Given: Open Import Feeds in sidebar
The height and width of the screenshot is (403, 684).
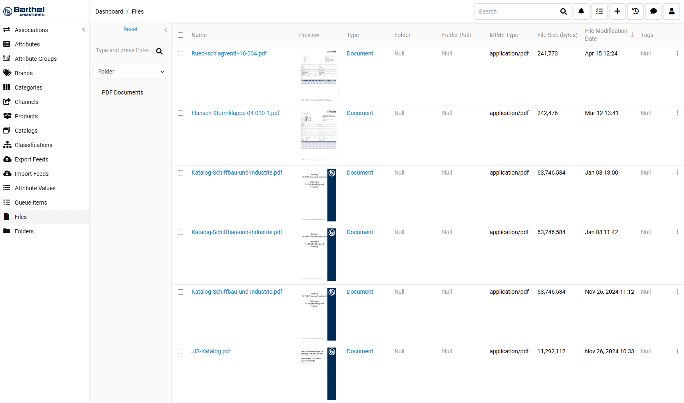Looking at the screenshot, I should tap(32, 174).
